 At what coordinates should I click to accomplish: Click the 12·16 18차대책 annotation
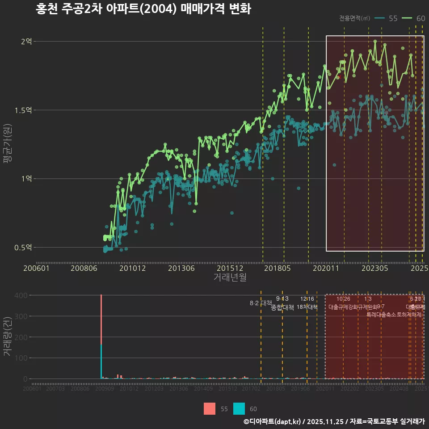(308, 303)
